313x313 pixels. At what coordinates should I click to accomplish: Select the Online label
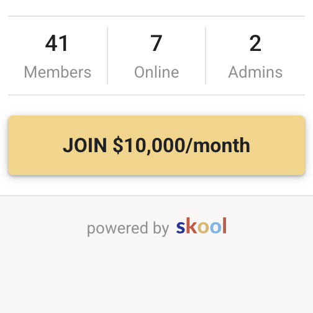tap(156, 72)
